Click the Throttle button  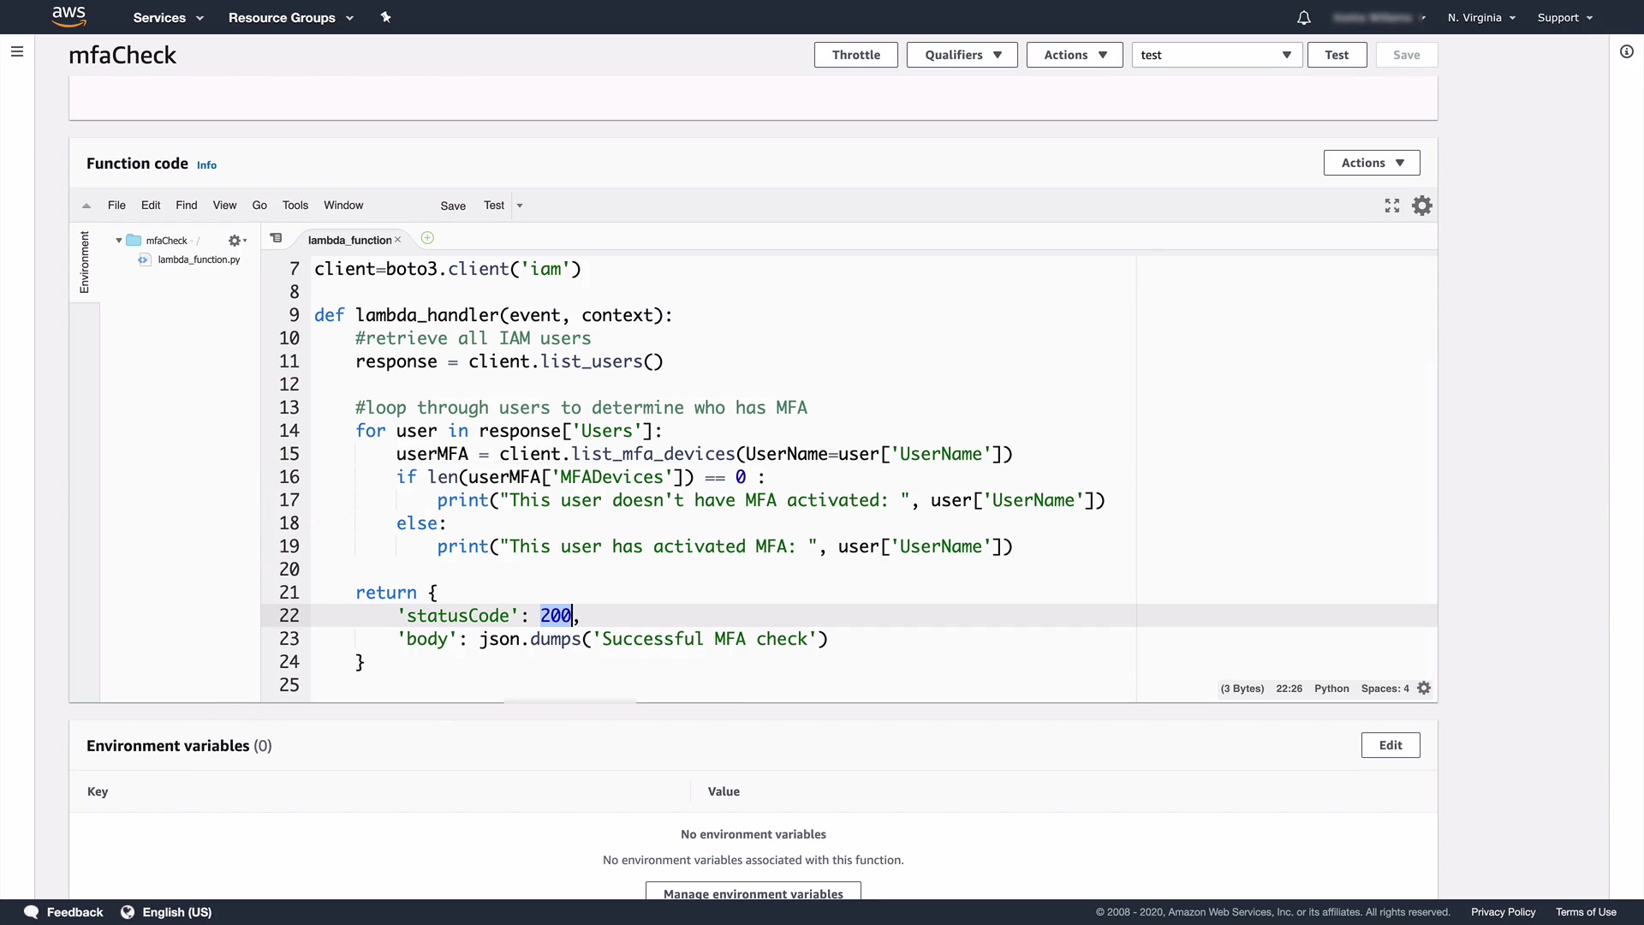coord(855,55)
